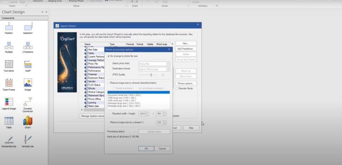
Task: Open the Chart Design panel dropdown arrow
Action: [42, 12]
